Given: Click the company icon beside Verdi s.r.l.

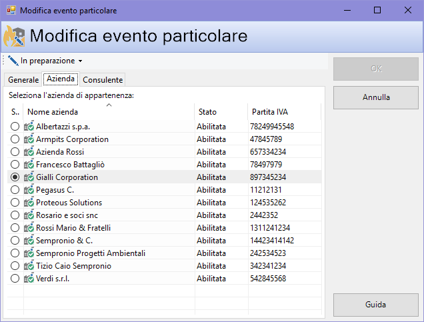Looking at the screenshot, I should click(29, 279).
